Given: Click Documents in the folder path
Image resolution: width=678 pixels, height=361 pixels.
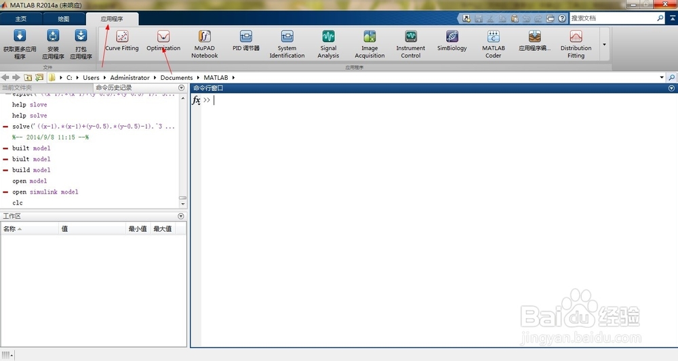Looking at the screenshot, I should tap(176, 78).
